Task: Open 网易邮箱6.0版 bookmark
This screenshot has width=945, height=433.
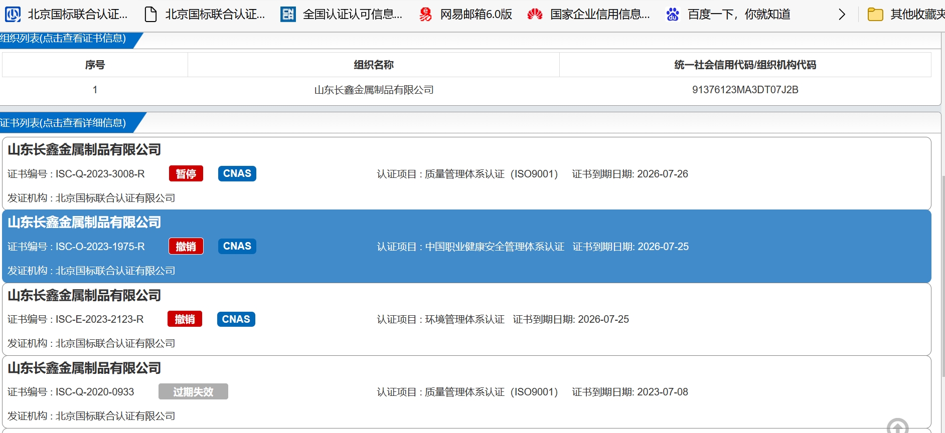Action: coord(465,14)
